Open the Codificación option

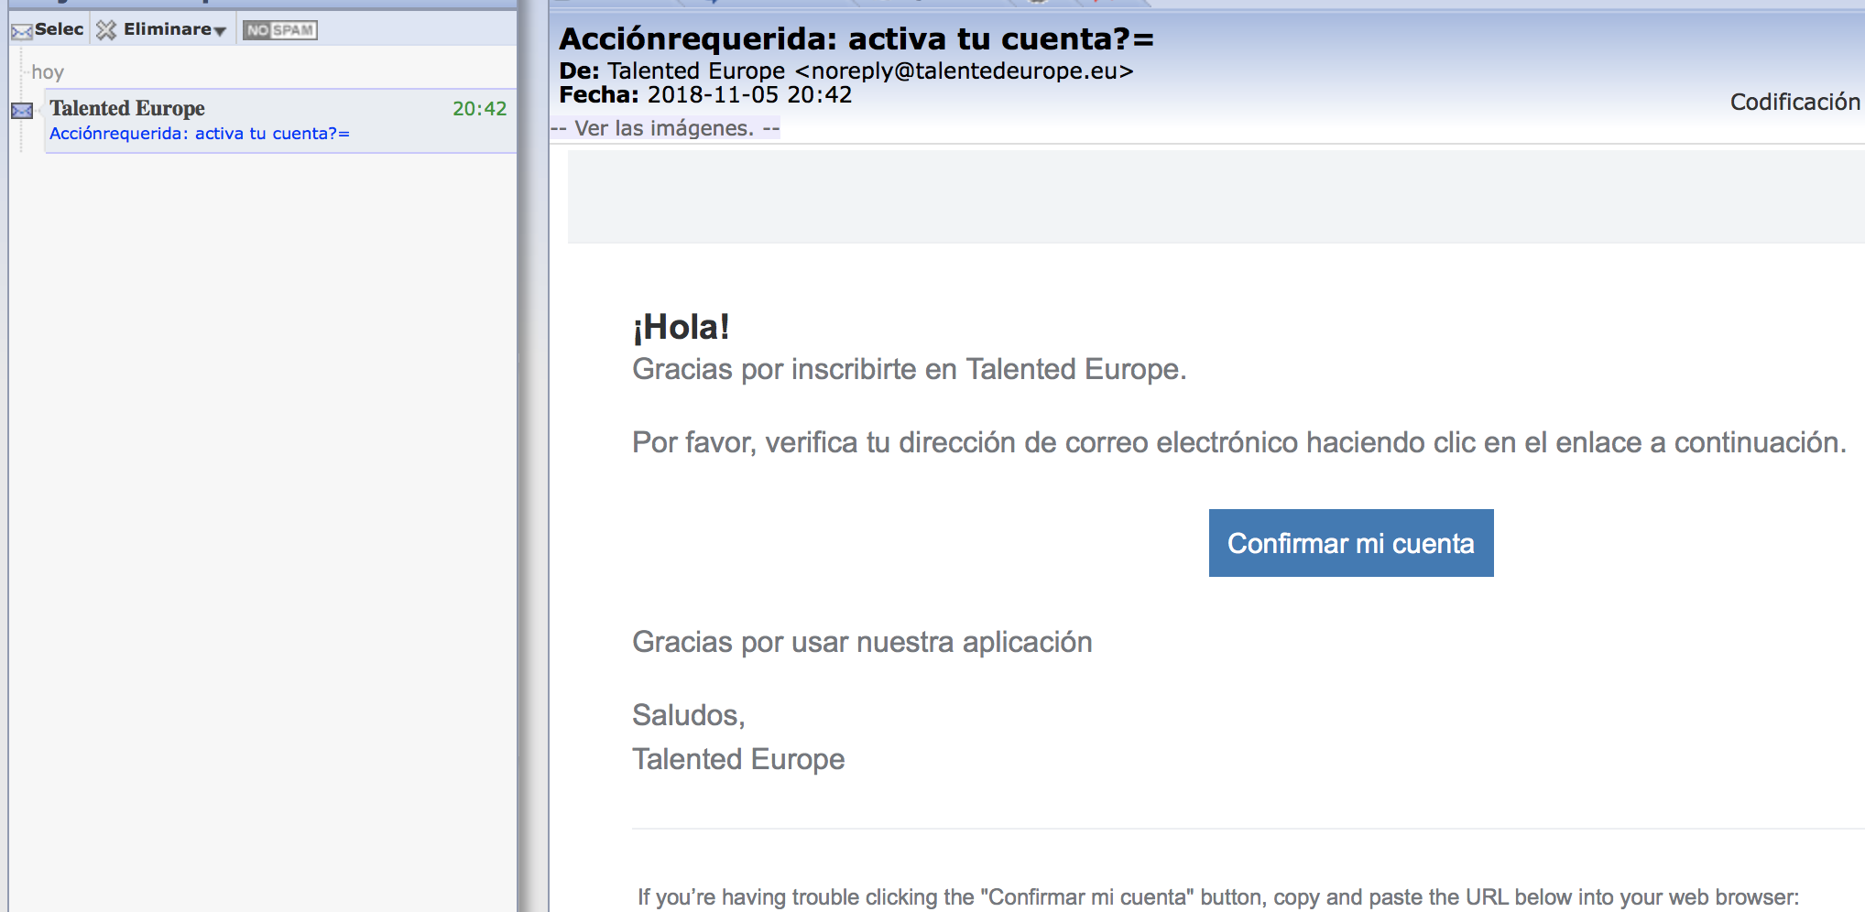[1794, 102]
